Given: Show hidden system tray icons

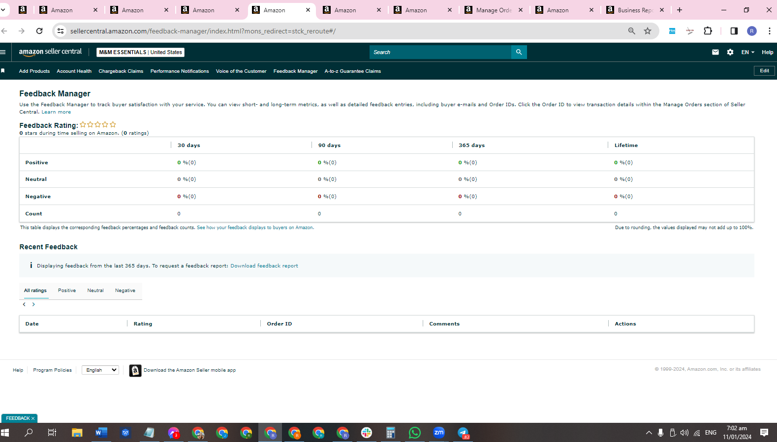Looking at the screenshot, I should [x=649, y=433].
